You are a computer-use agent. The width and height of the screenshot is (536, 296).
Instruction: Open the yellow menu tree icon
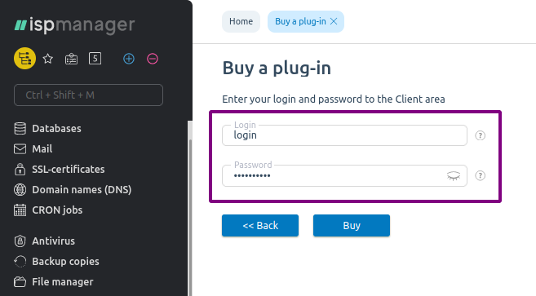pyautogui.click(x=24, y=59)
